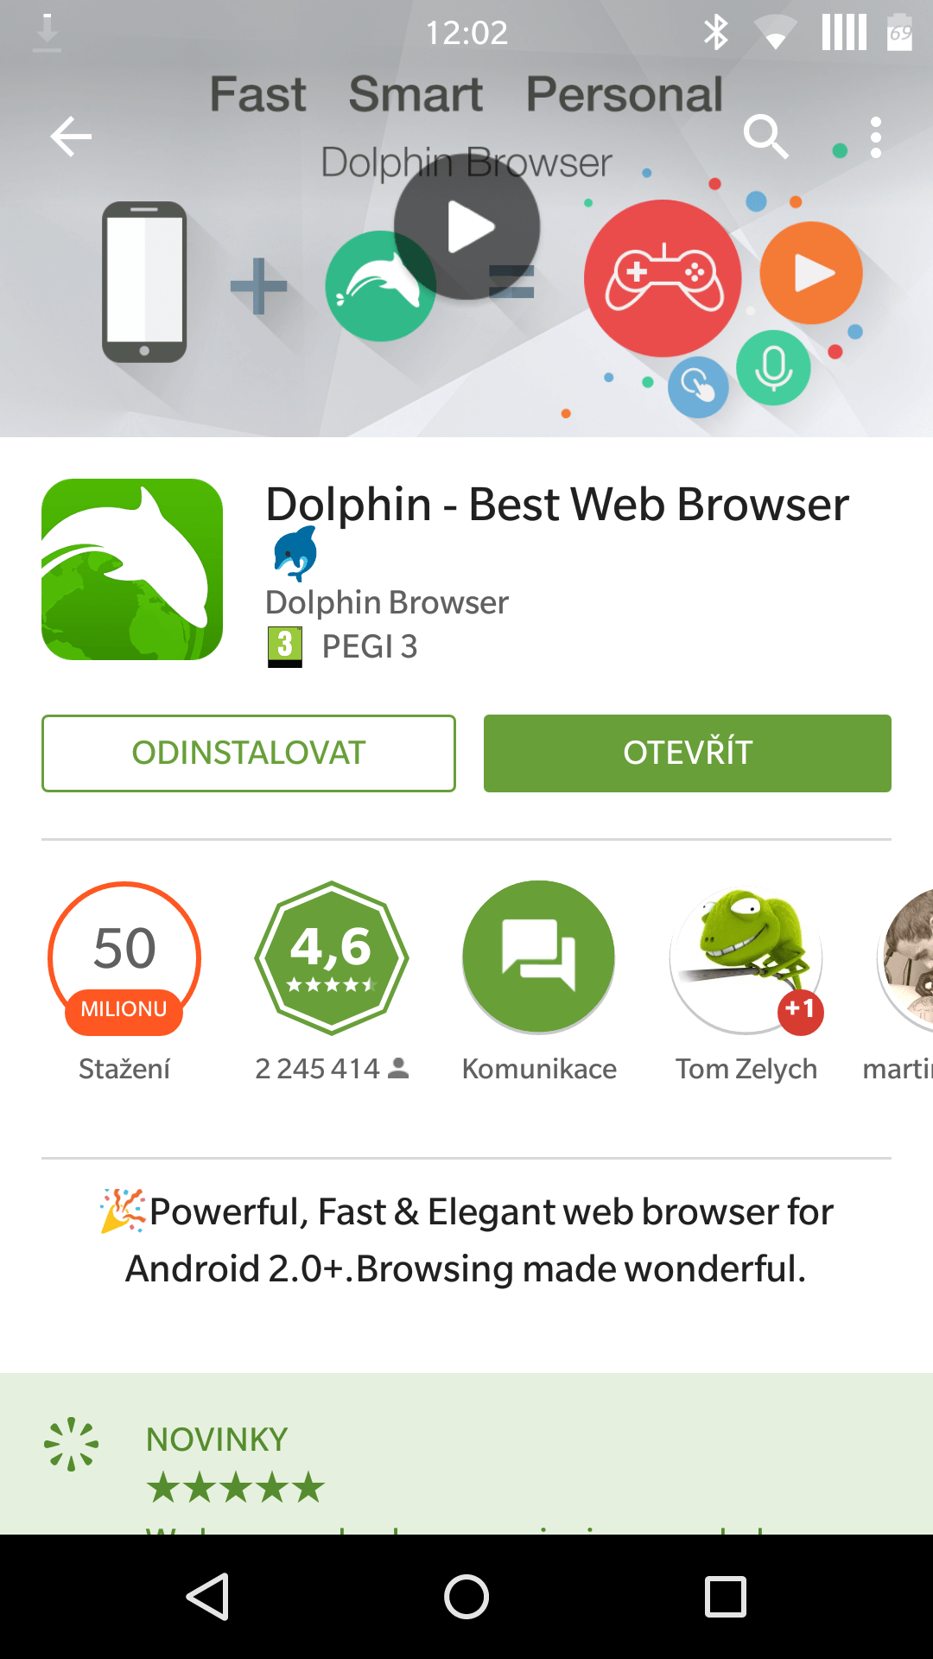The width and height of the screenshot is (933, 1659).
Task: Open the download notification in status bar
Action: pyautogui.click(x=47, y=33)
